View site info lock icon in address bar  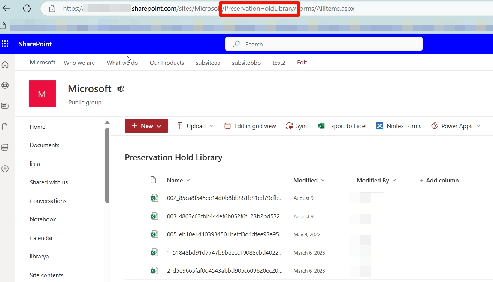pyautogui.click(x=52, y=8)
